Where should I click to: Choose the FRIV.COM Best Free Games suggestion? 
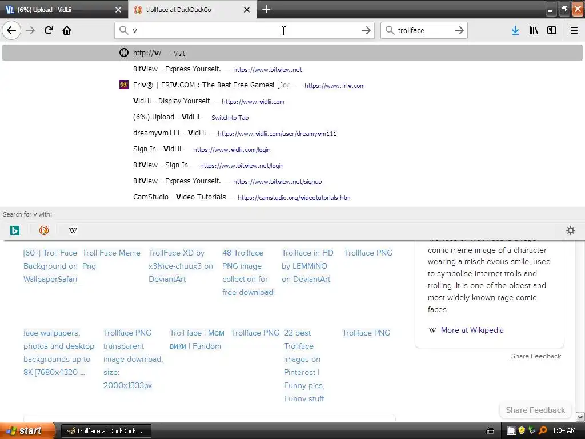click(x=292, y=85)
